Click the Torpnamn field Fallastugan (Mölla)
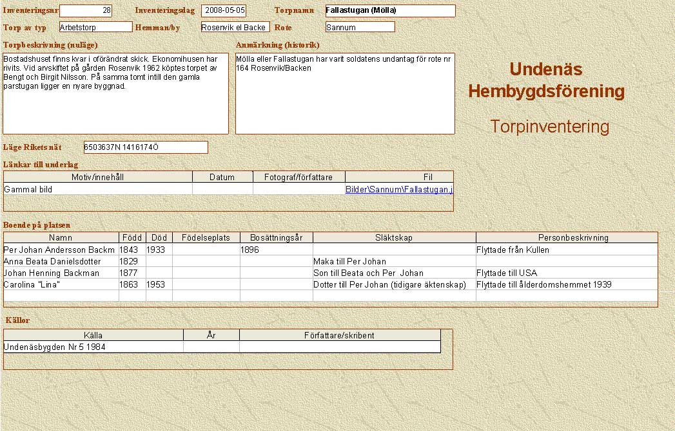This screenshot has height=431, width=675. click(x=390, y=11)
